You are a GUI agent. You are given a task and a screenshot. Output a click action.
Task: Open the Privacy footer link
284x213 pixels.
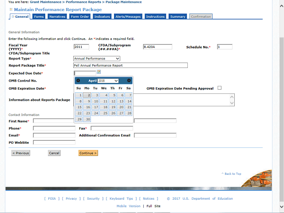[x=71, y=198]
